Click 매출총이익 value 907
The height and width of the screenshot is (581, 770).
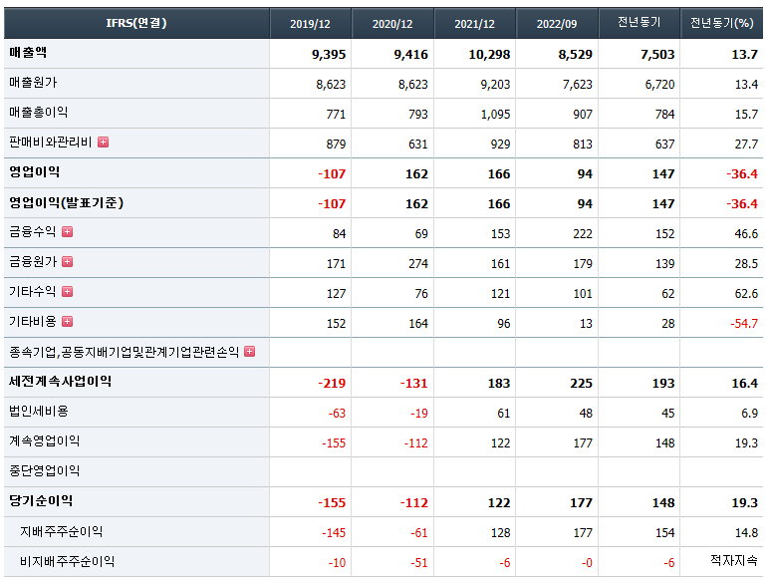(x=583, y=115)
